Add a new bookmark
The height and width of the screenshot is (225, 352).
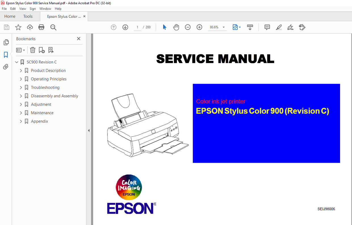coord(42,50)
